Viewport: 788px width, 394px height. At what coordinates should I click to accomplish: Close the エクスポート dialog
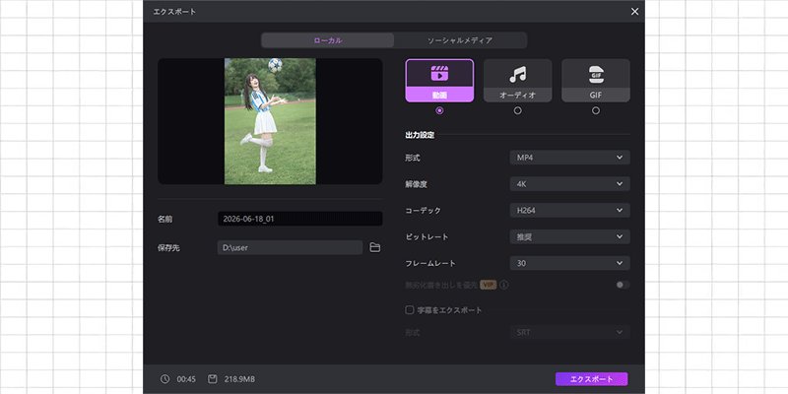pos(634,11)
